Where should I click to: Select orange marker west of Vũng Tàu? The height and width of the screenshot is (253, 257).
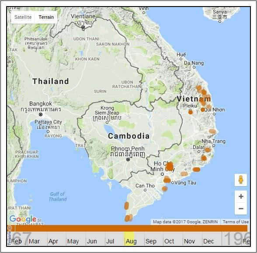point(167,180)
